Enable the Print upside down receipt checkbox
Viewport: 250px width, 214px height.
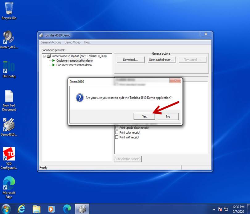117,128
